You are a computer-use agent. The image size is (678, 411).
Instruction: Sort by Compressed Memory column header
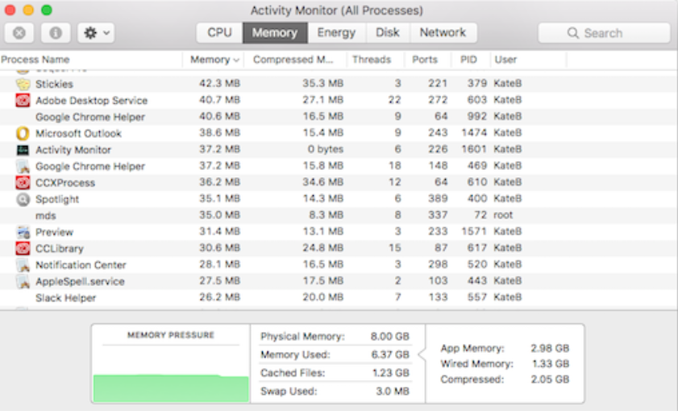tap(293, 60)
